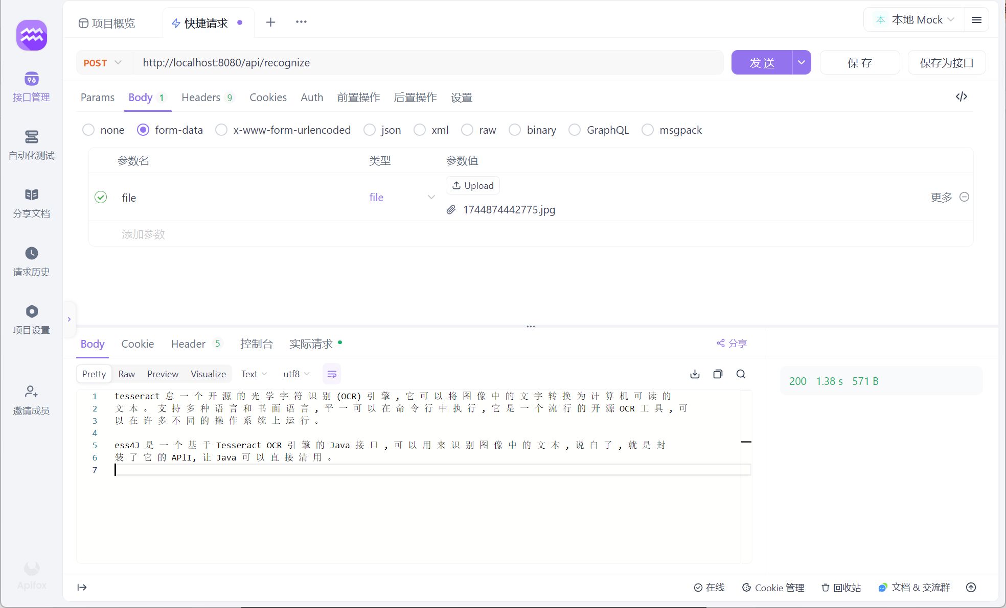
Task: Open the POST method dropdown
Action: (x=103, y=63)
